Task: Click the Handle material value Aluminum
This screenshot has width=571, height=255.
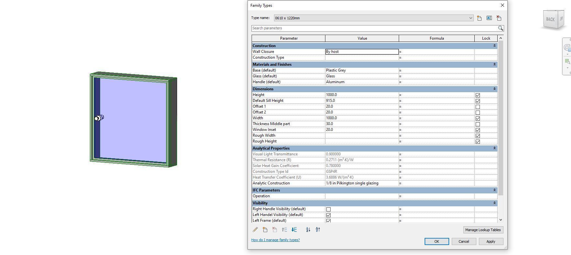Action: pyautogui.click(x=362, y=82)
